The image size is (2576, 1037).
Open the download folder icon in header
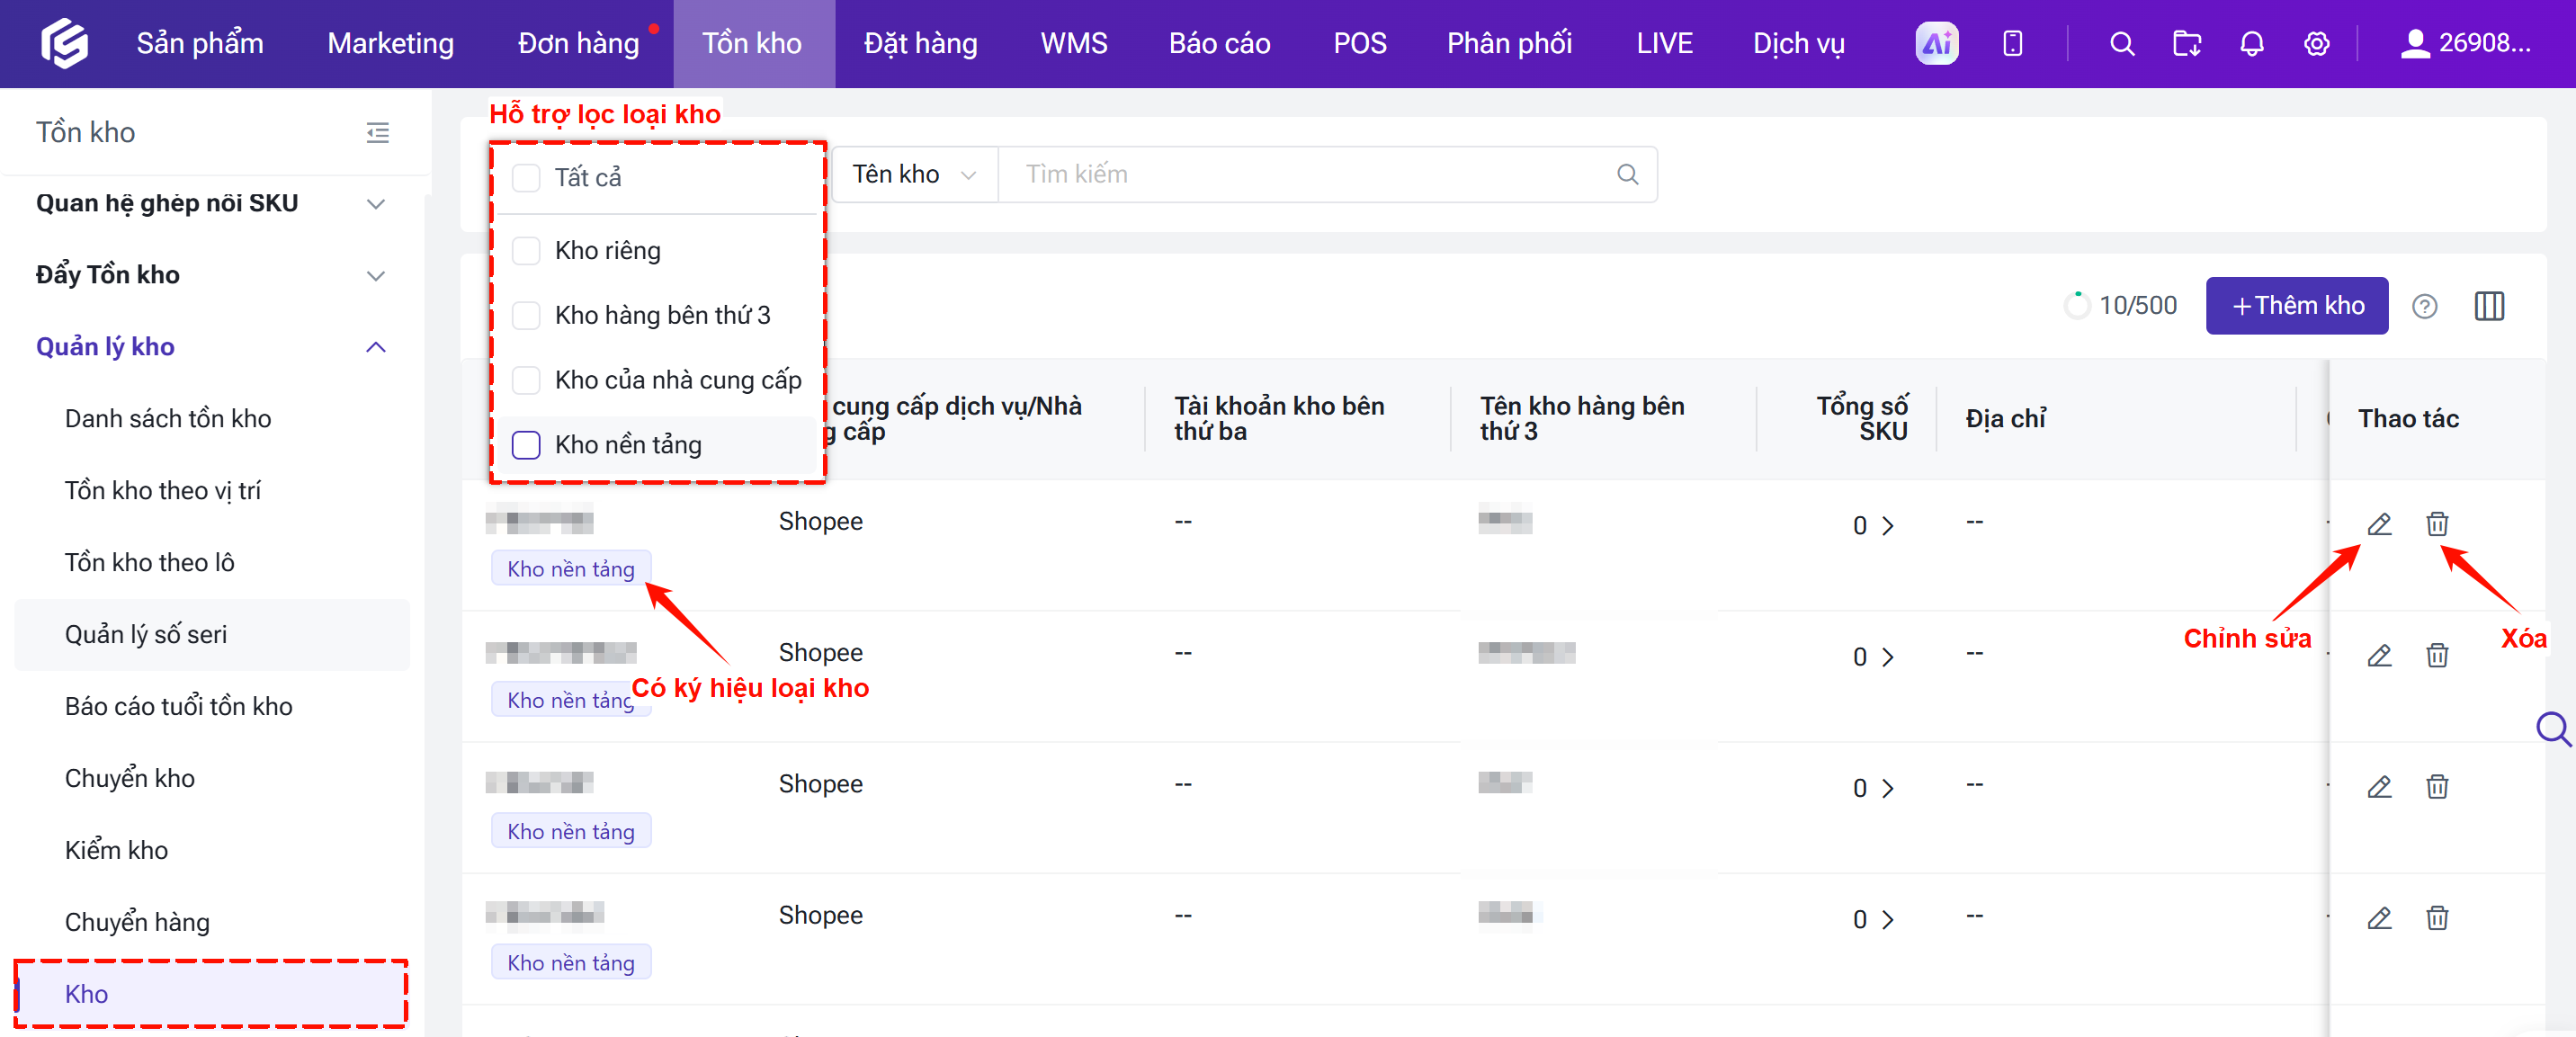pyautogui.click(x=2186, y=43)
